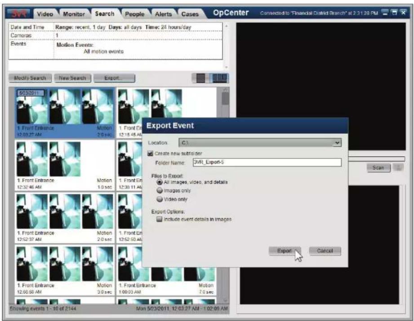Select the 12:03:27 AM Front Entrance event
This screenshot has height=321, width=414.
(65, 113)
